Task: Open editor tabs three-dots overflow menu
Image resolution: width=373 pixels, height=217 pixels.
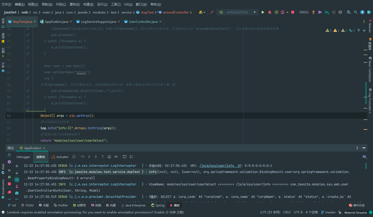Action: [364, 21]
